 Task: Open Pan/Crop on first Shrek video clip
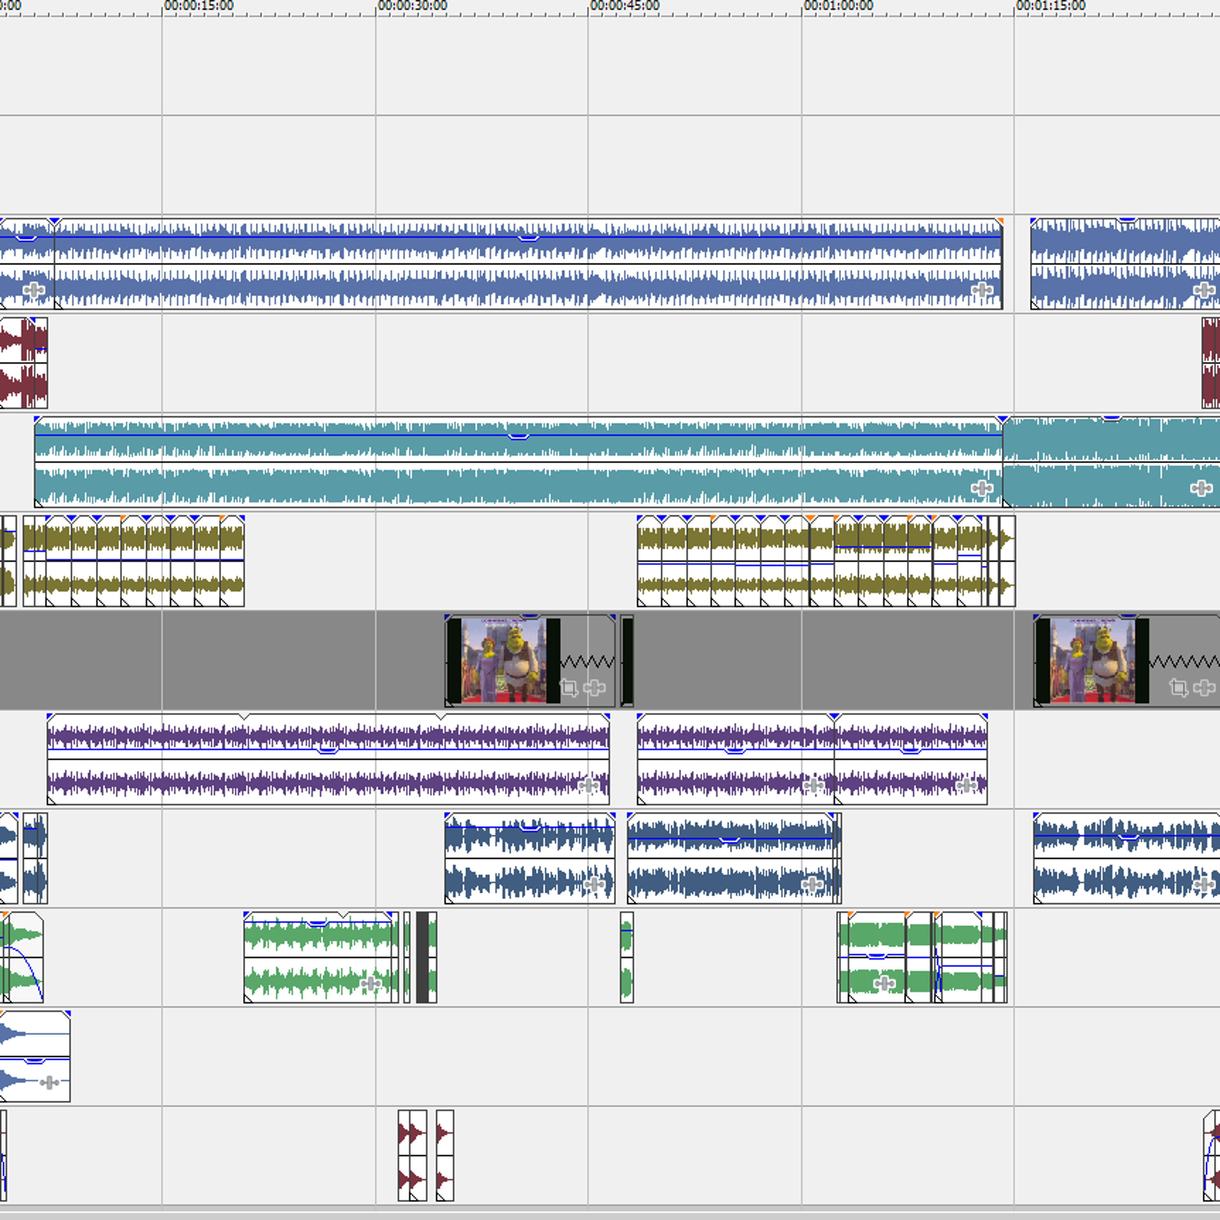tap(569, 688)
